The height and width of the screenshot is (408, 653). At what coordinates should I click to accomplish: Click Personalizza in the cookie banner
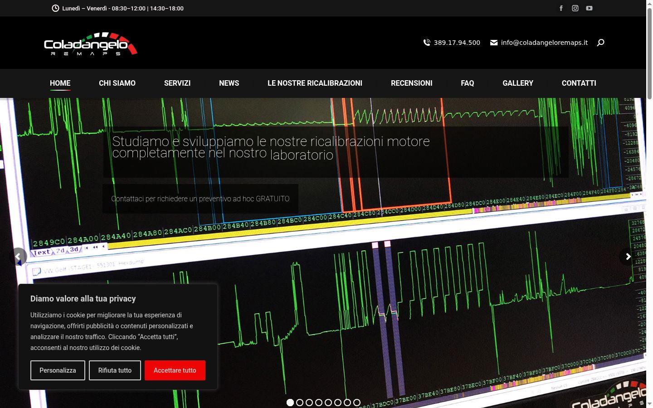[58, 370]
